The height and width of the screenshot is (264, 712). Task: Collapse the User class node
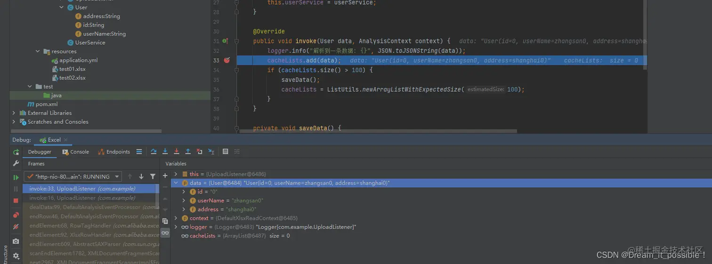tap(62, 7)
